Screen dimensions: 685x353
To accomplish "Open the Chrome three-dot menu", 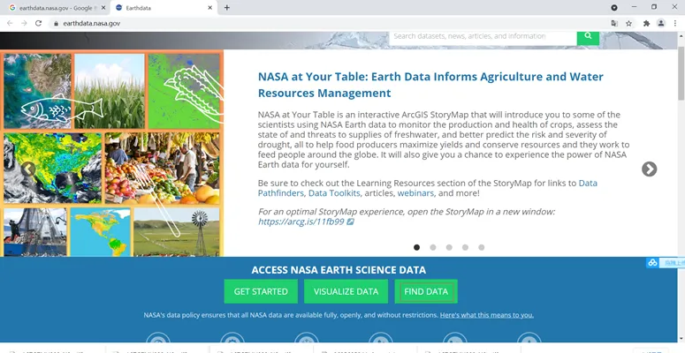I will 675,24.
